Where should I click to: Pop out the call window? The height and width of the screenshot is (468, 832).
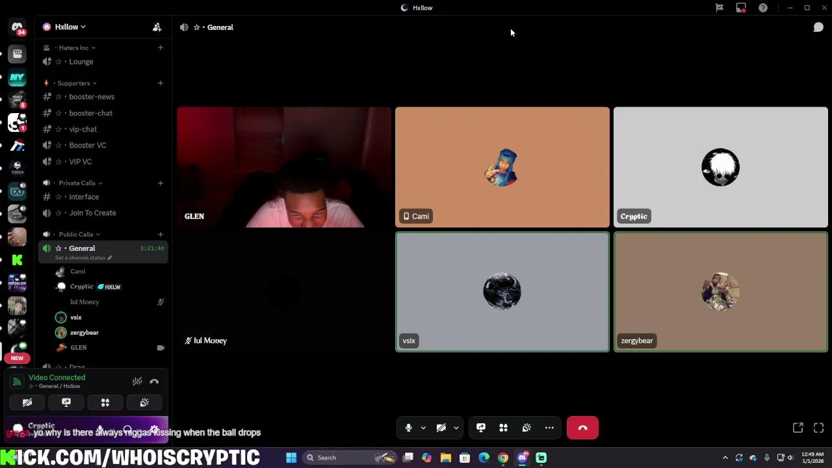click(798, 428)
